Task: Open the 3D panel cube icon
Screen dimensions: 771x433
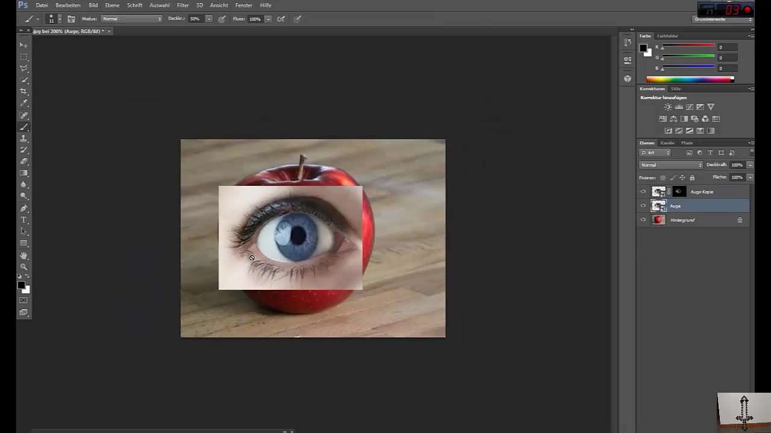Action: pos(628,78)
